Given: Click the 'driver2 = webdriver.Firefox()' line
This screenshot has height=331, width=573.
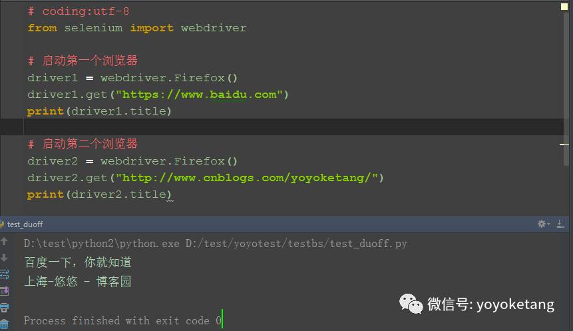Looking at the screenshot, I should [x=132, y=161].
